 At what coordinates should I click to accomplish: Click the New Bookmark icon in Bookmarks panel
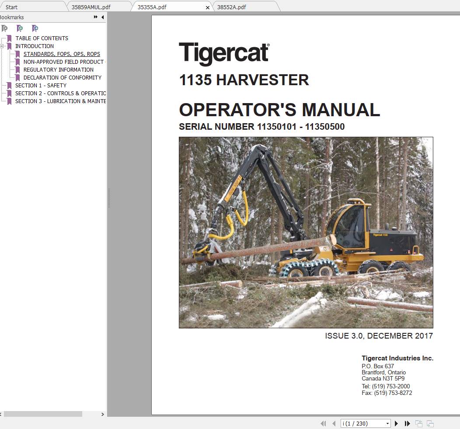(20, 28)
